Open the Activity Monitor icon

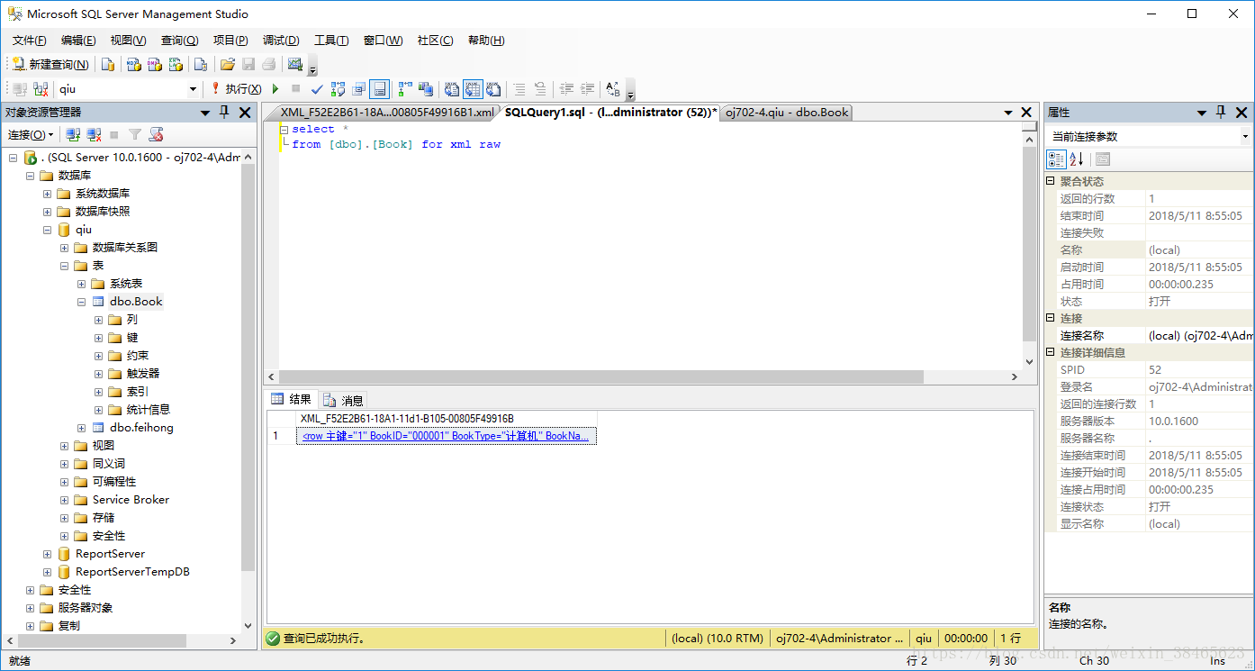pos(294,64)
